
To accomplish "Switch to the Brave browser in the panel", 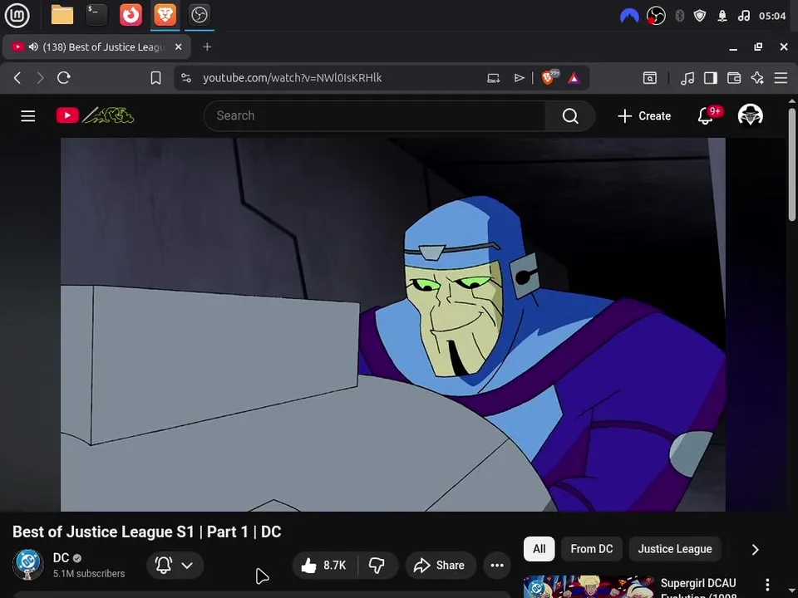I will [x=165, y=15].
